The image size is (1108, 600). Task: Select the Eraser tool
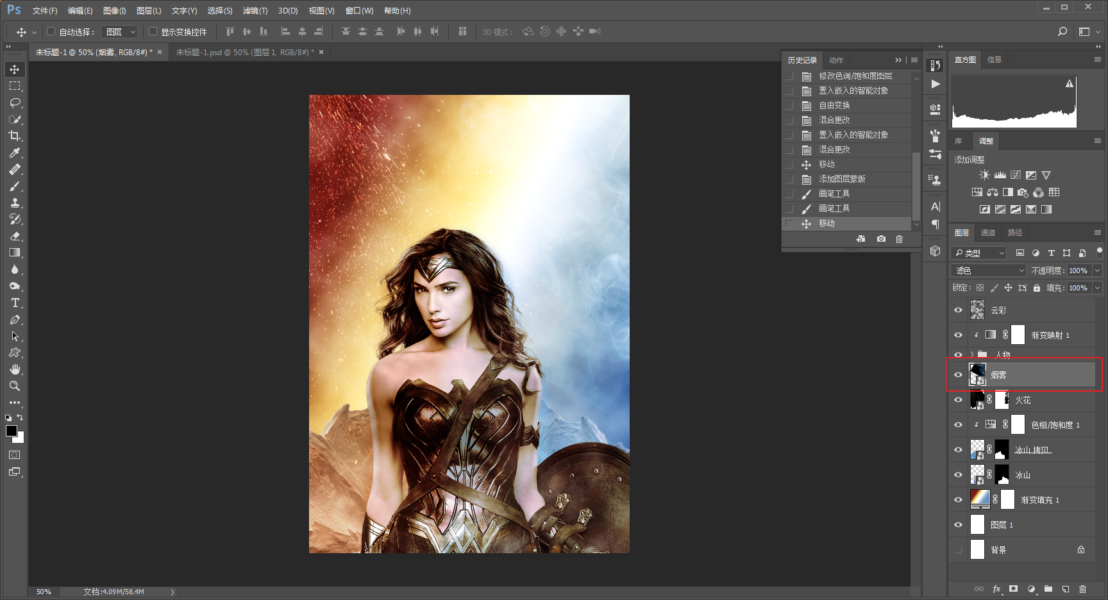click(x=15, y=236)
